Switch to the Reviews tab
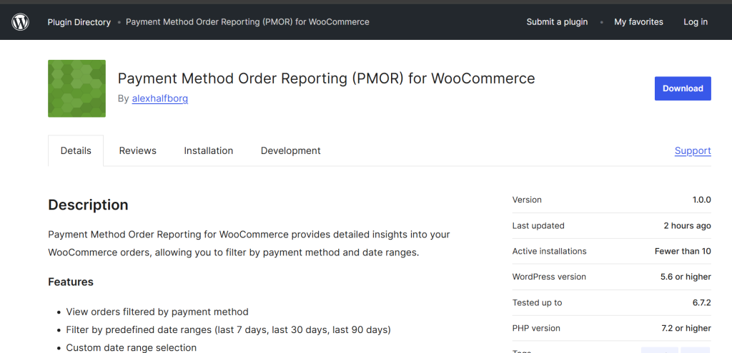 coord(138,151)
